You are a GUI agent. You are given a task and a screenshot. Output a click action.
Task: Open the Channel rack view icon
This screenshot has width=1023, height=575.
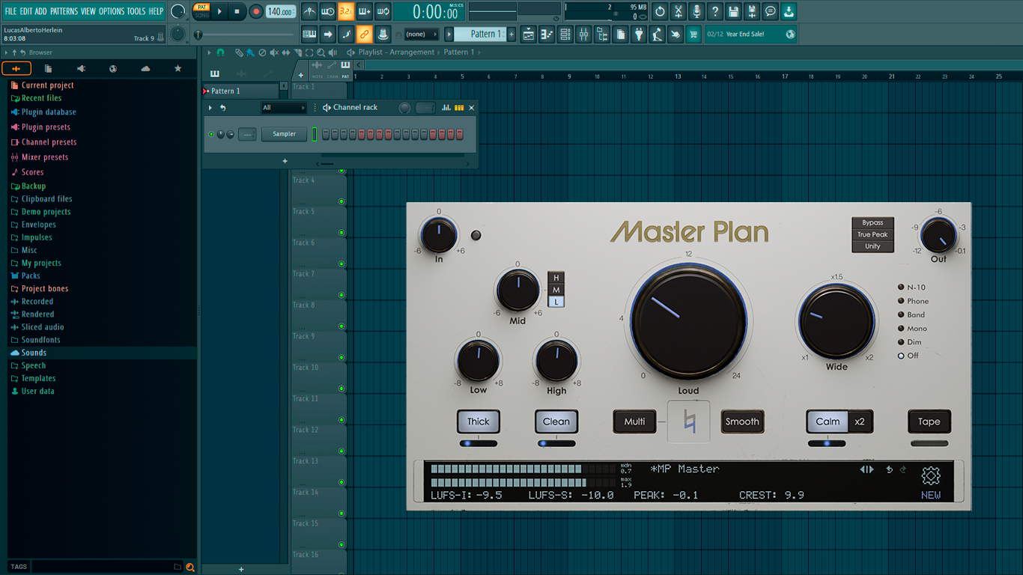565,34
